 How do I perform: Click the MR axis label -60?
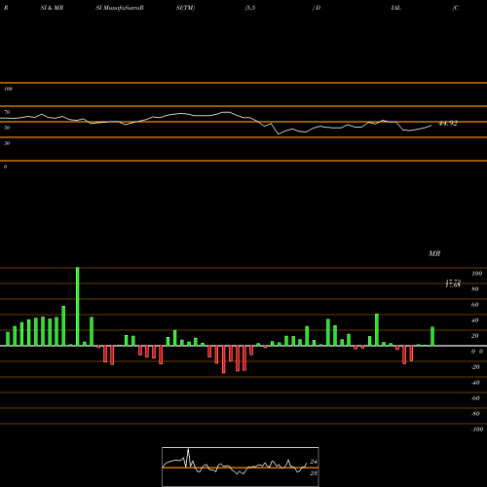(x=475, y=398)
